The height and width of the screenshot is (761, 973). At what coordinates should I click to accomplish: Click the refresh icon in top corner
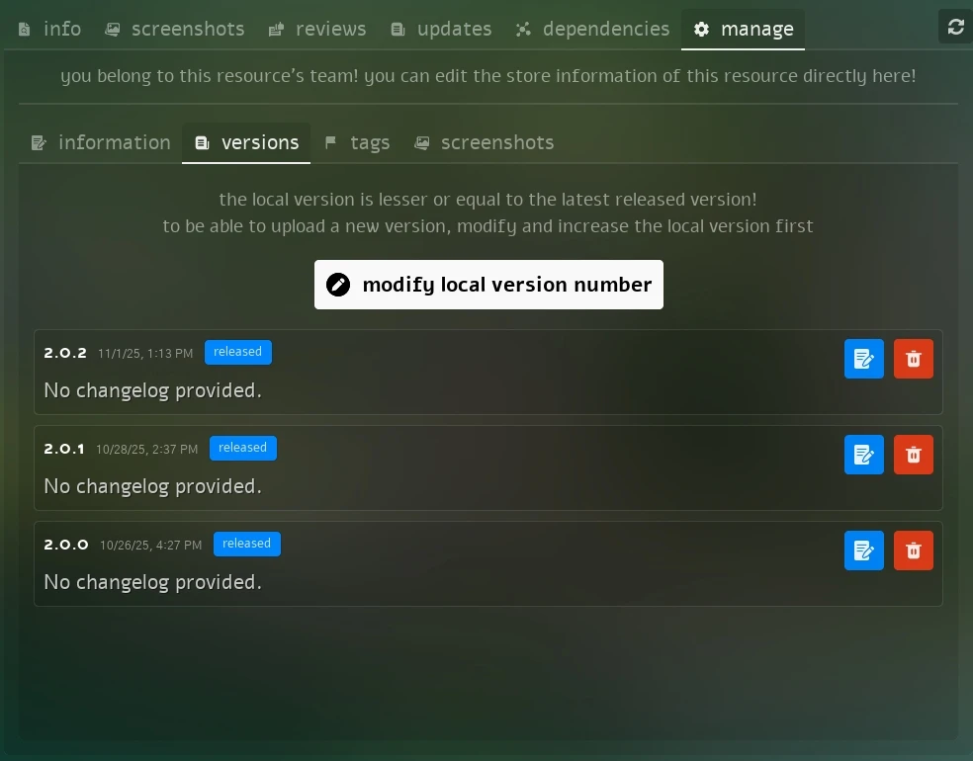pyautogui.click(x=955, y=27)
